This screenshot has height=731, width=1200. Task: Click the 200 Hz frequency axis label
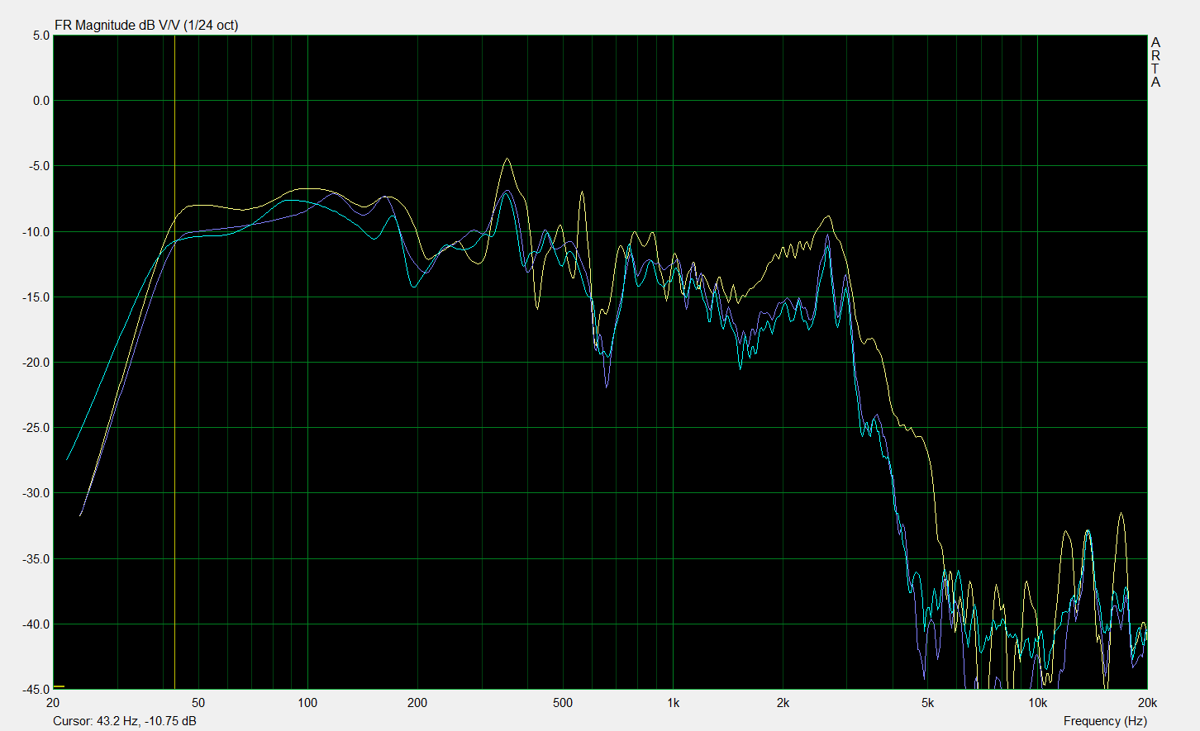point(417,703)
